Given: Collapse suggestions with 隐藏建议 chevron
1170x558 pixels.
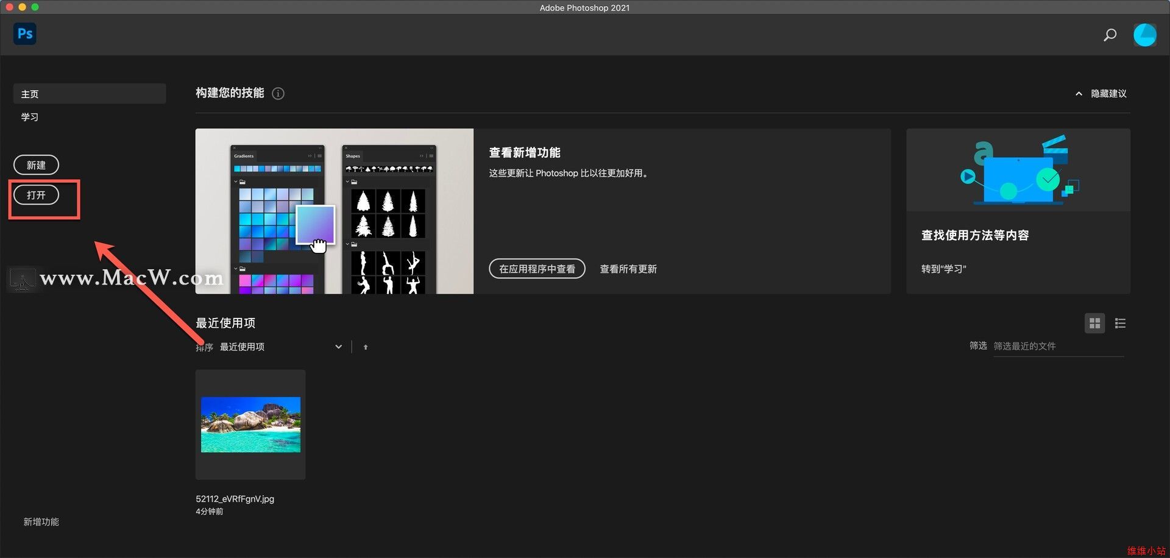Looking at the screenshot, I should (1079, 94).
